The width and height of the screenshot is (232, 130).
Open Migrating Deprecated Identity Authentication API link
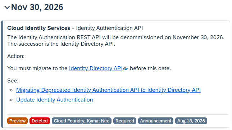tap(108, 90)
